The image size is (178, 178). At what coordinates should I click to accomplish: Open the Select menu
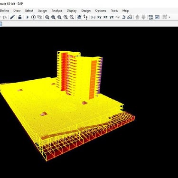[x=29, y=11]
